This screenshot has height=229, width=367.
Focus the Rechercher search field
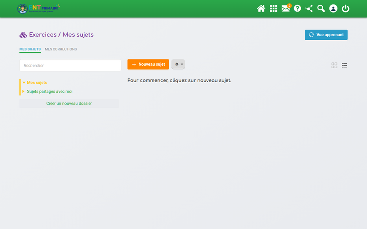tap(70, 65)
